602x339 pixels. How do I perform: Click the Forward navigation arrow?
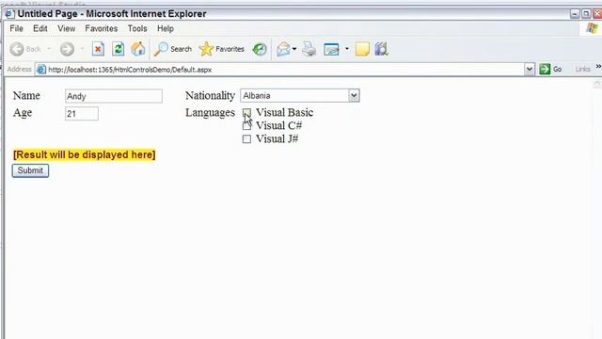(67, 49)
